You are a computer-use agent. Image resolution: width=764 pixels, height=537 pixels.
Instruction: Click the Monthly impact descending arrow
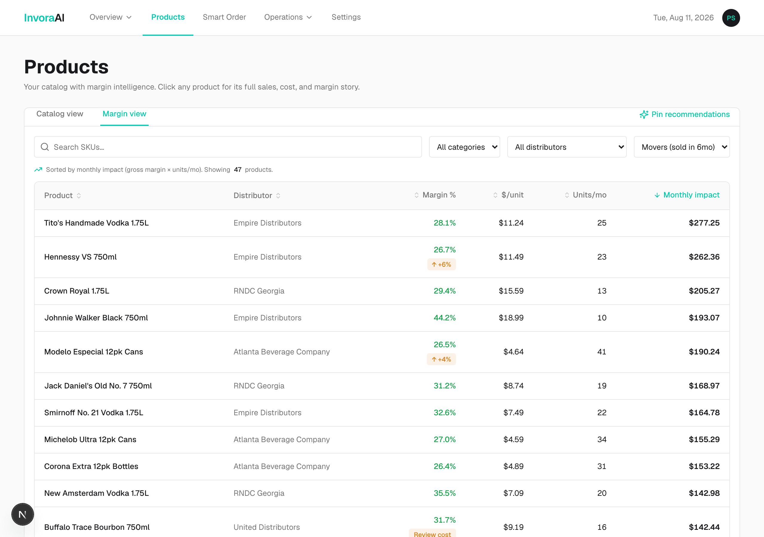click(657, 195)
